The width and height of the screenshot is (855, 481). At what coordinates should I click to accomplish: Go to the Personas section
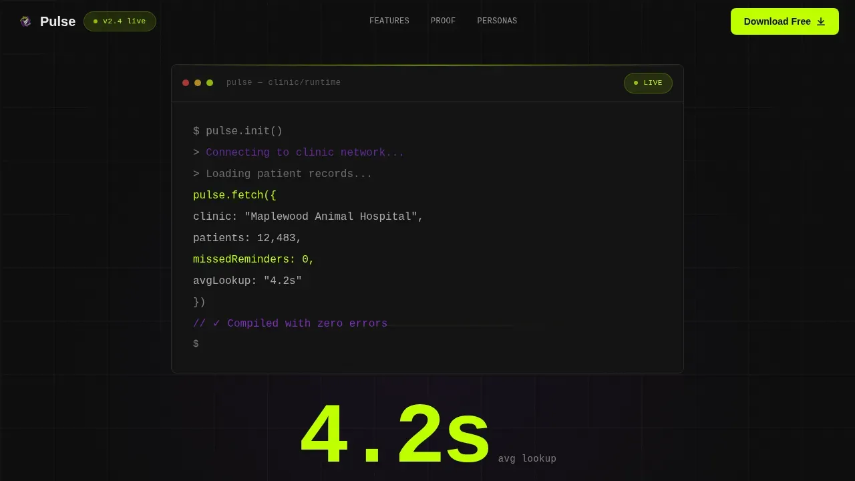tap(497, 21)
